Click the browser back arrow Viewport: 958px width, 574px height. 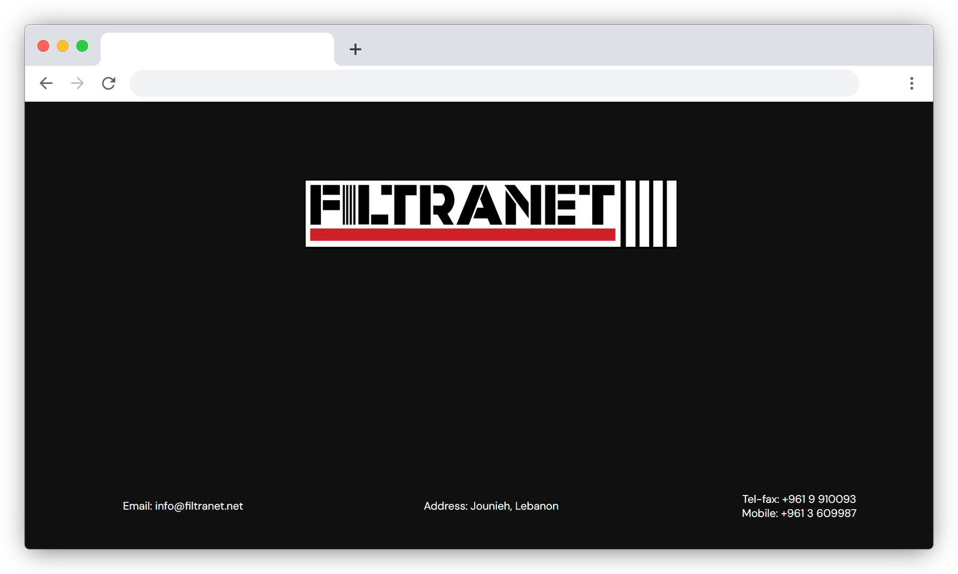coord(46,83)
